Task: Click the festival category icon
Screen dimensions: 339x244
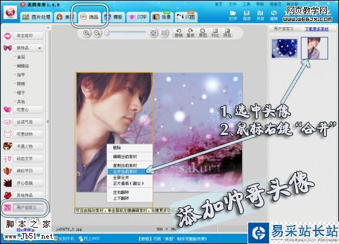Action: click(7, 171)
